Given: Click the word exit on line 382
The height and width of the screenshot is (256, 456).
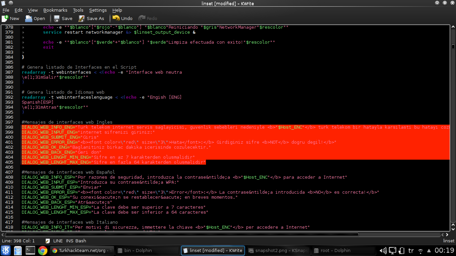Looking at the screenshot, I should pyautogui.click(x=48, y=47).
